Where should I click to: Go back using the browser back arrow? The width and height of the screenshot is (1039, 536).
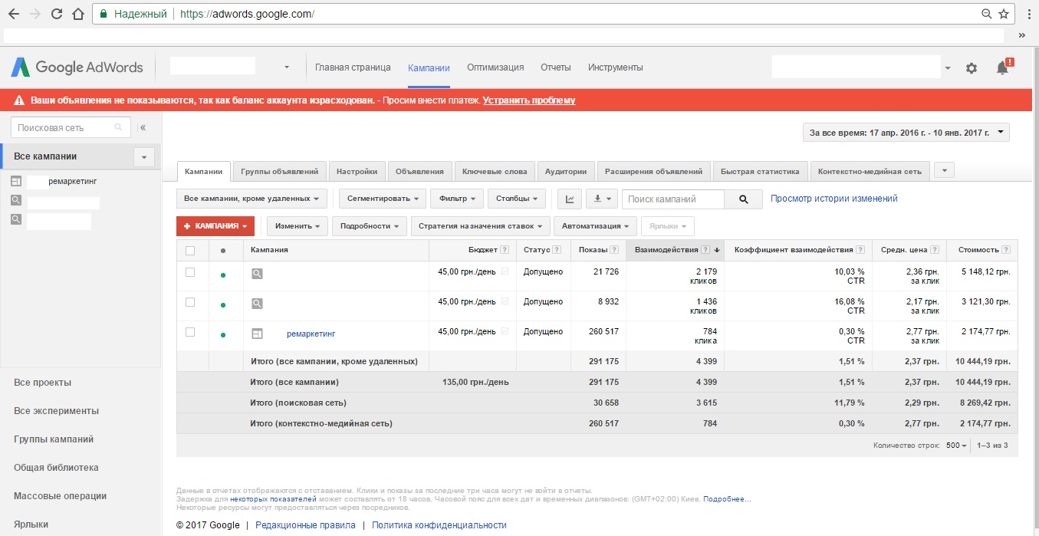coord(14,14)
